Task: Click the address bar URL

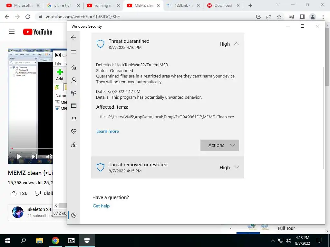Action: 83,17
